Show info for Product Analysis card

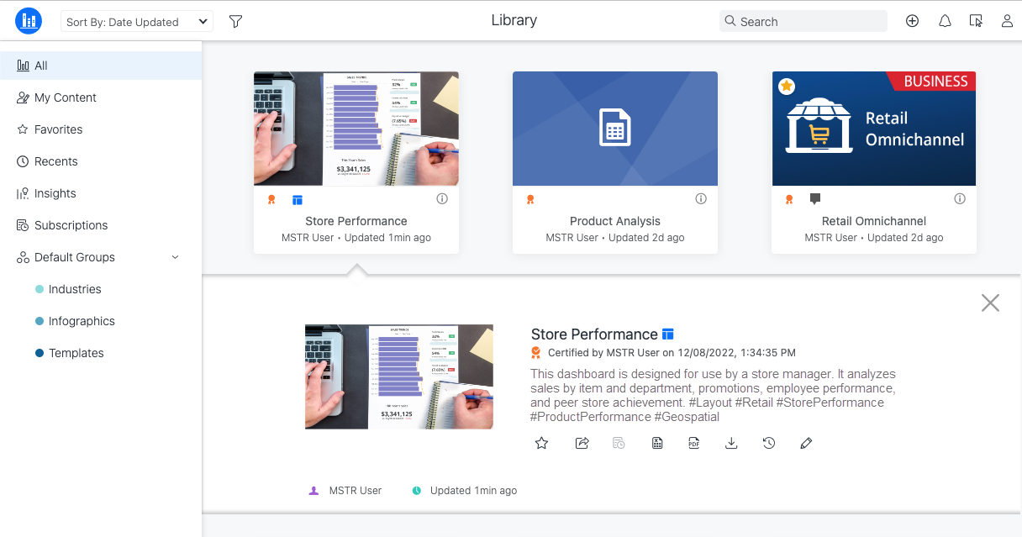(701, 199)
